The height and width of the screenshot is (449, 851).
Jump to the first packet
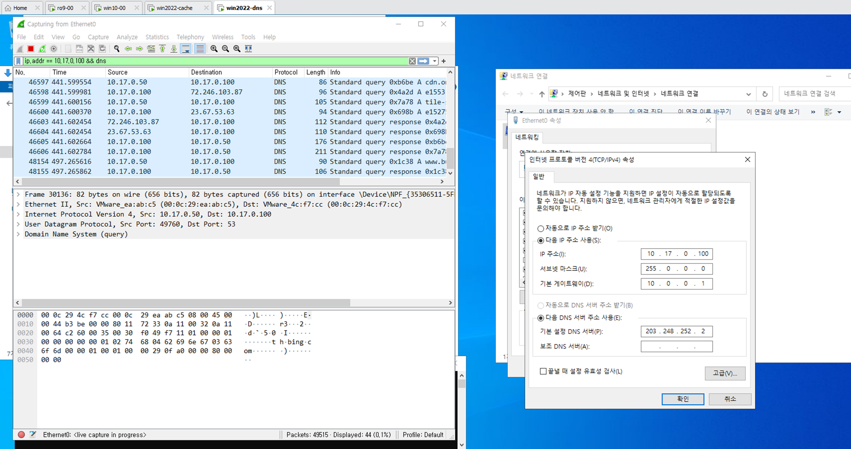click(x=163, y=49)
